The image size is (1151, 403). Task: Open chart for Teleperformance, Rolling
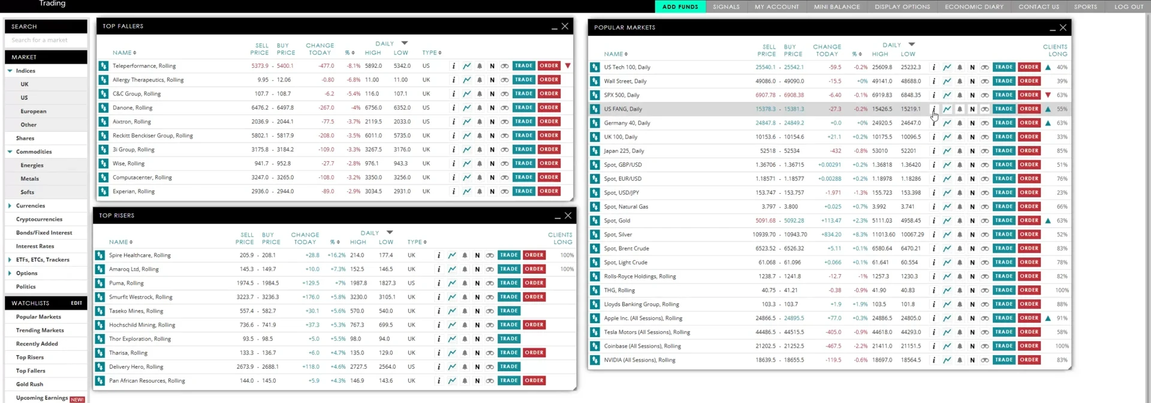[466, 66]
